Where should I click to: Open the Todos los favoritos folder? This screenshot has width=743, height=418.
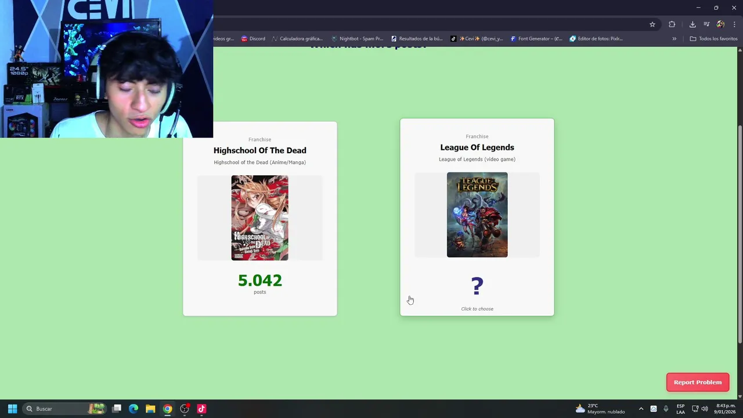click(x=713, y=39)
